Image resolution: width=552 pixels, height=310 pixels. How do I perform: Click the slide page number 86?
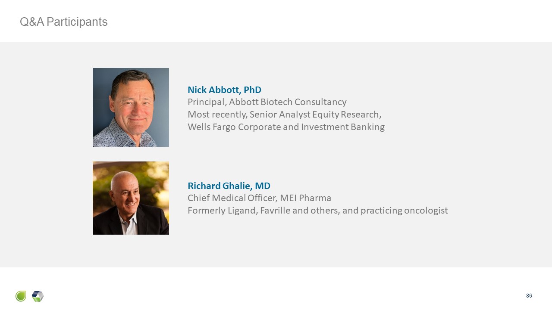(529, 296)
